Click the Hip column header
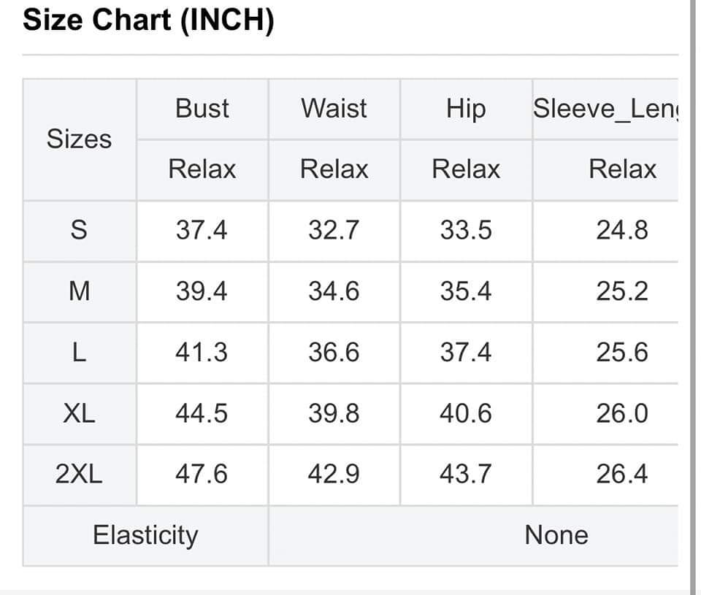Viewport: 701px width, 595px height. (466, 109)
